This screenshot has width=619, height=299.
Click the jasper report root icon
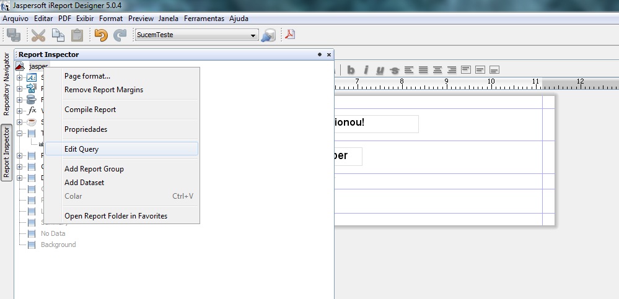20,66
